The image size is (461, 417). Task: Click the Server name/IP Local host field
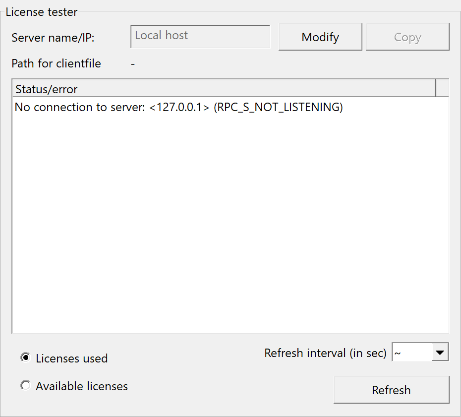pos(200,37)
